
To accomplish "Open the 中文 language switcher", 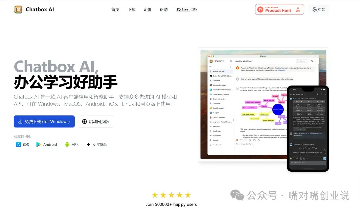I will 319,9.
